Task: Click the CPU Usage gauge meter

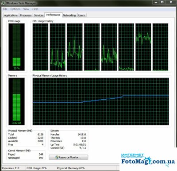Action: [16, 47]
